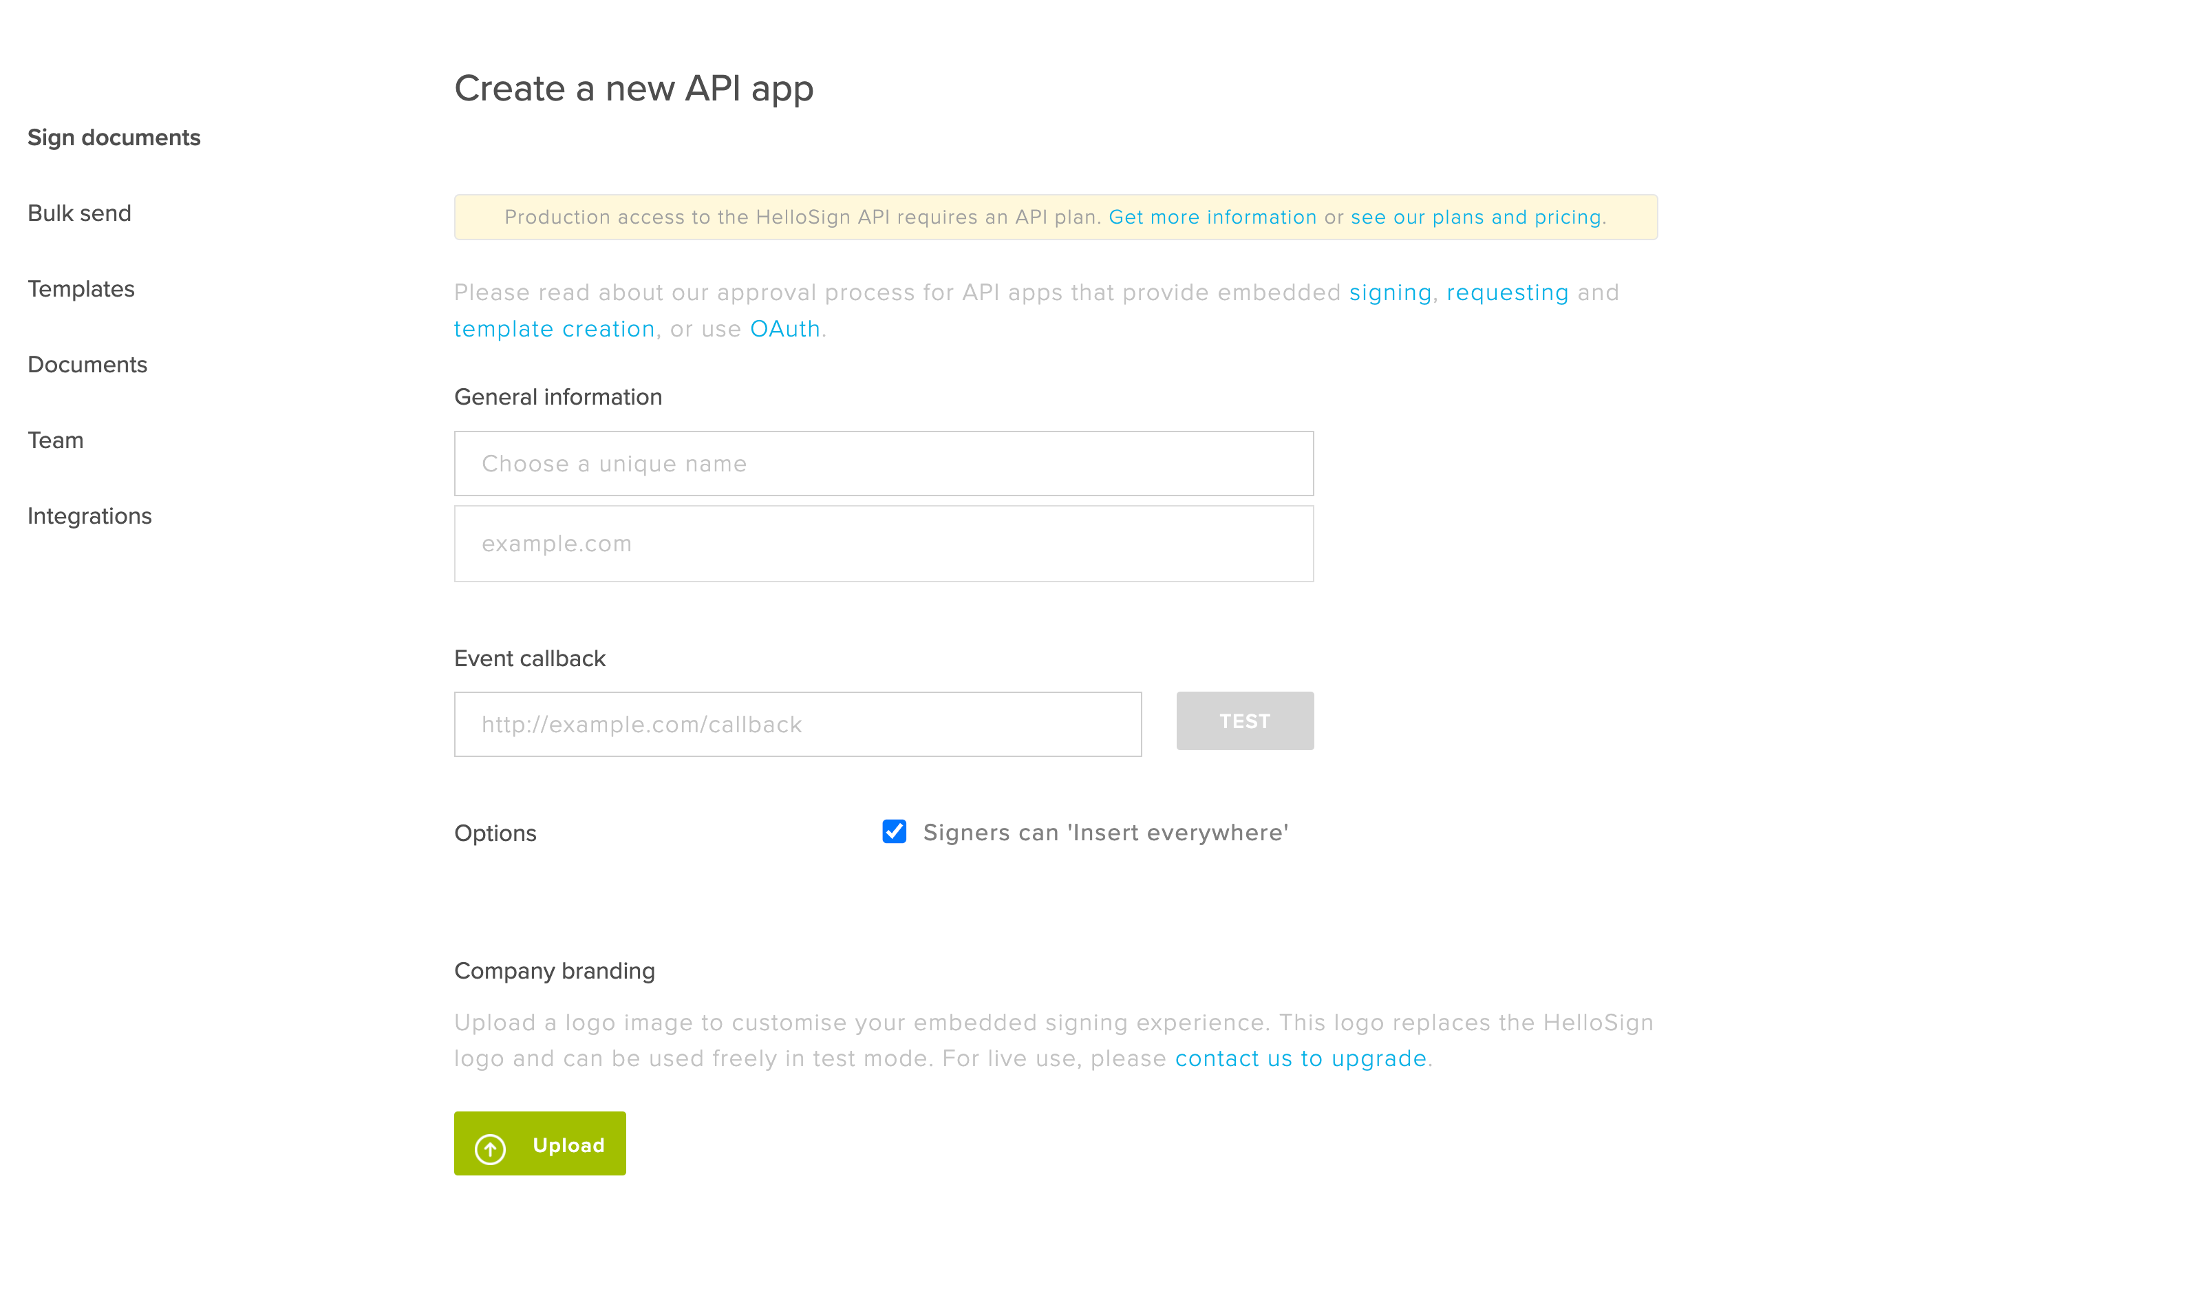Click the 'Company branding' label
The image size is (2202, 1289).
point(554,971)
